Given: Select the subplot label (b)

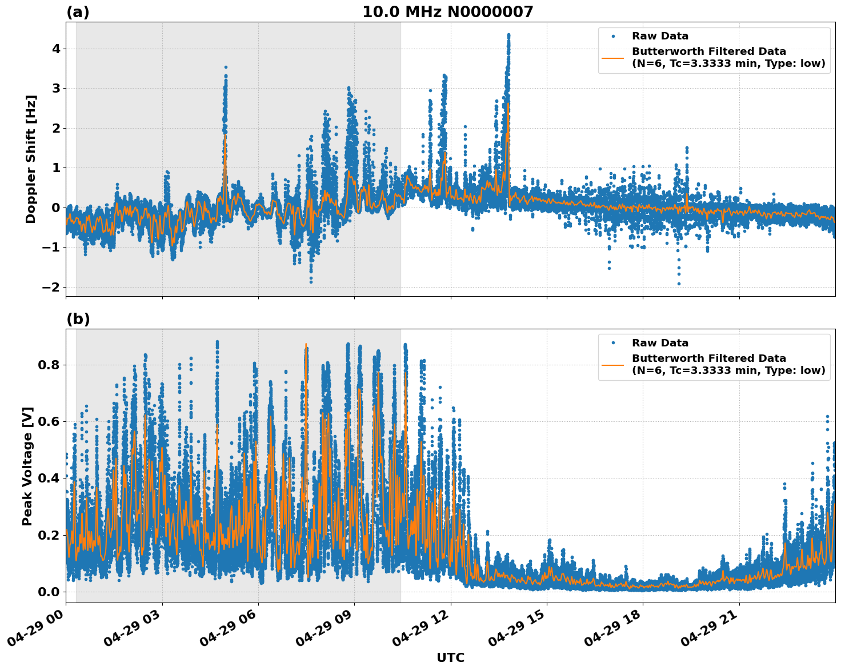Looking at the screenshot, I should click(78, 320).
